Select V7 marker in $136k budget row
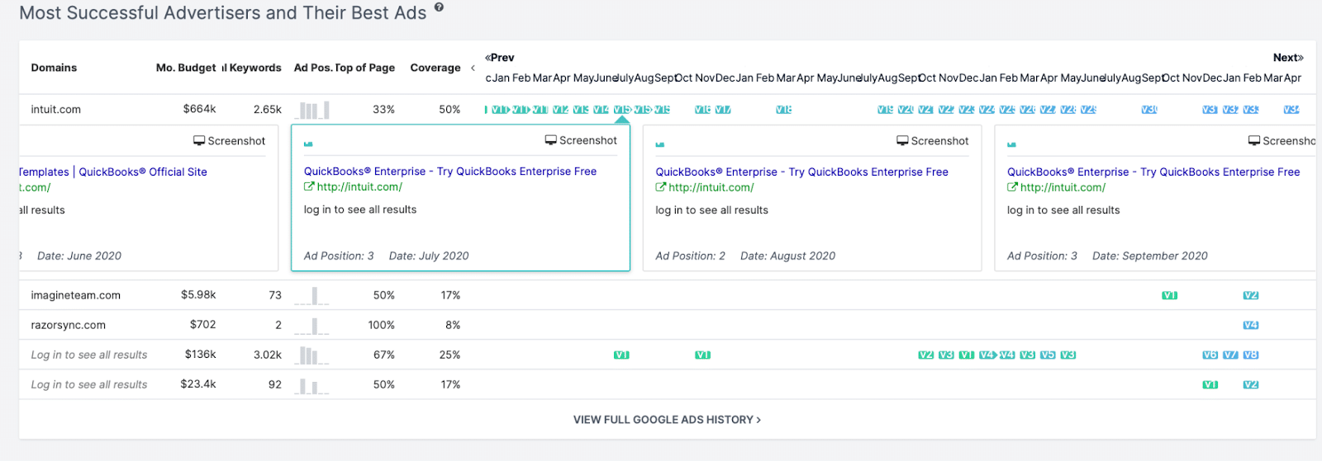The image size is (1322, 461). point(1230,355)
